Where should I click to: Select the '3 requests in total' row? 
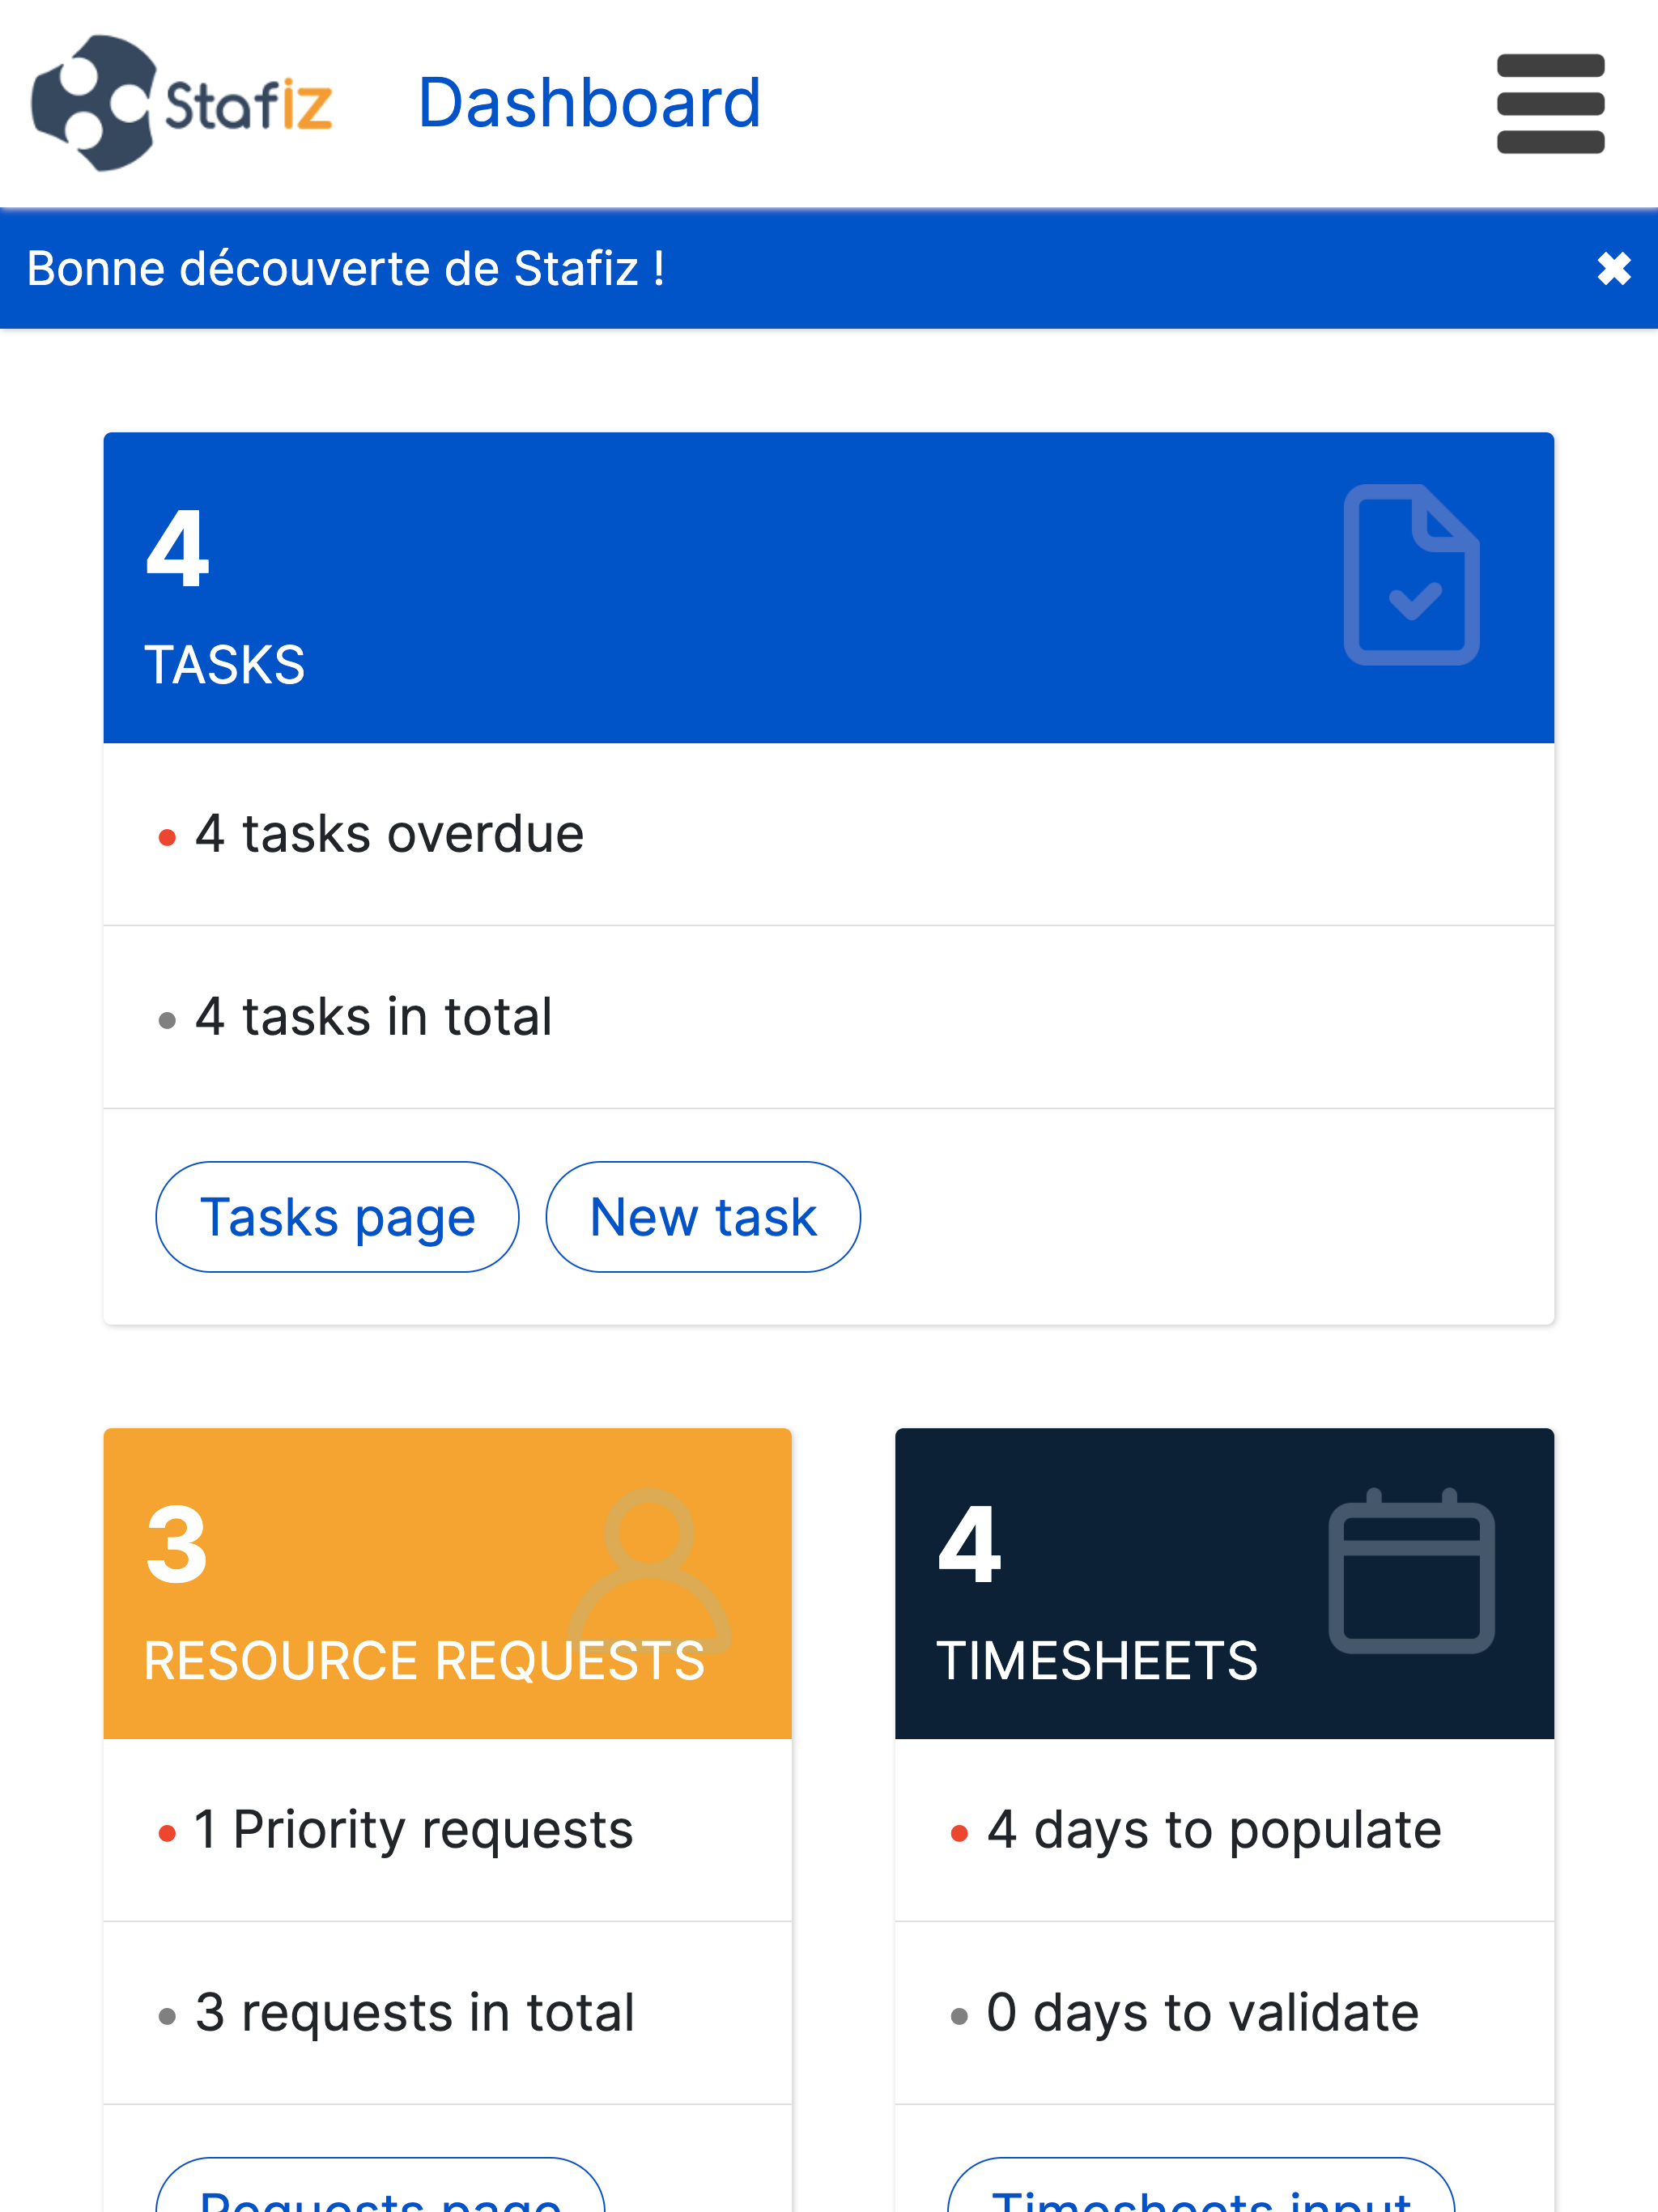(448, 2013)
